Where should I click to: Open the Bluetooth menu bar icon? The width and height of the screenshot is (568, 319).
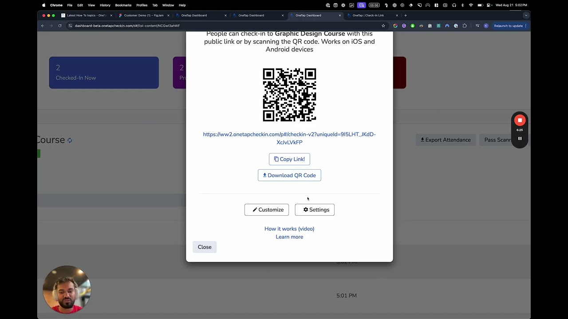pos(462,5)
